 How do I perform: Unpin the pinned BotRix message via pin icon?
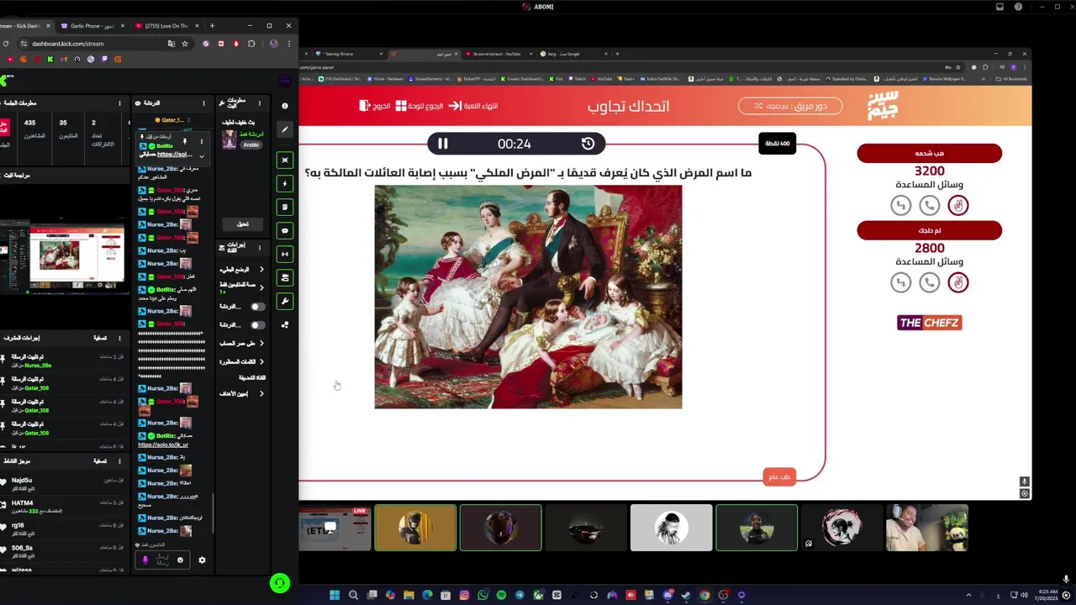coord(184,141)
